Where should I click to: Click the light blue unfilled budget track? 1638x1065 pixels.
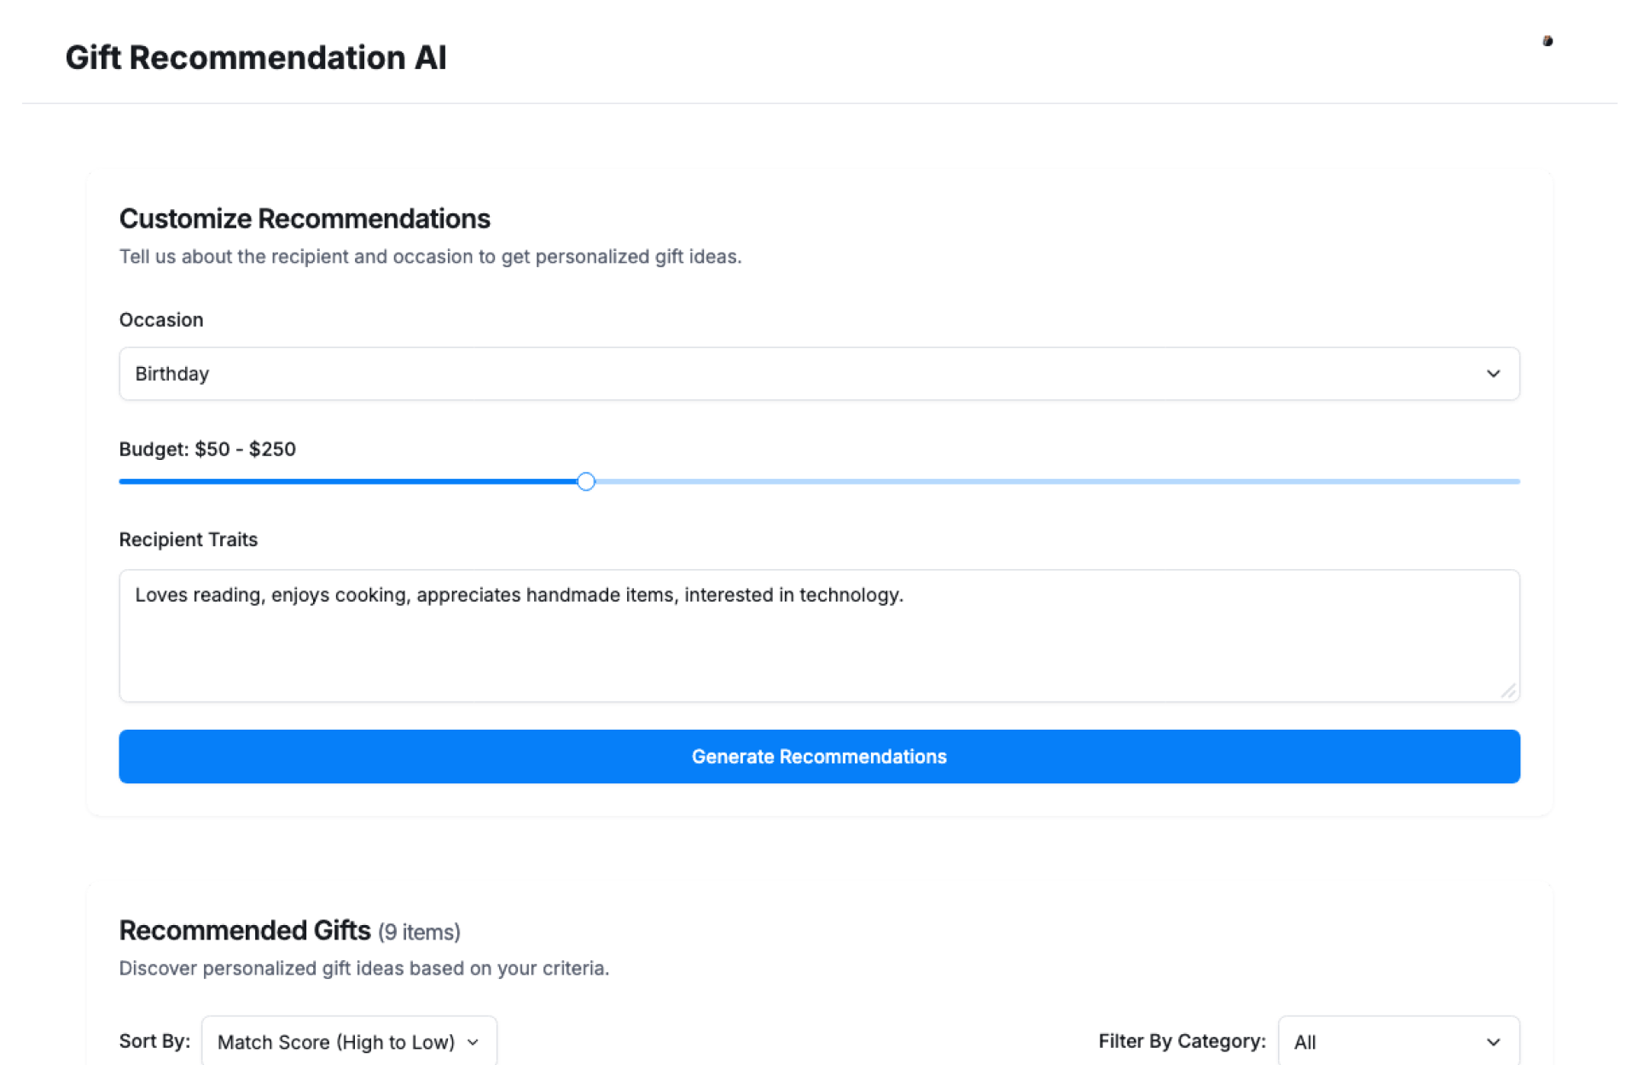tap(1058, 481)
